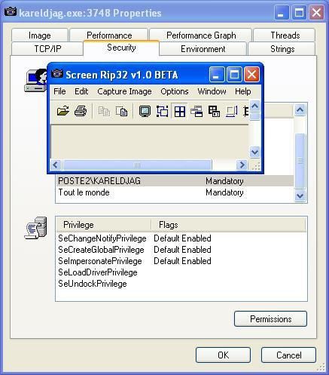The image size is (329, 375).
Task: Click the OK button
Action: tap(223, 355)
